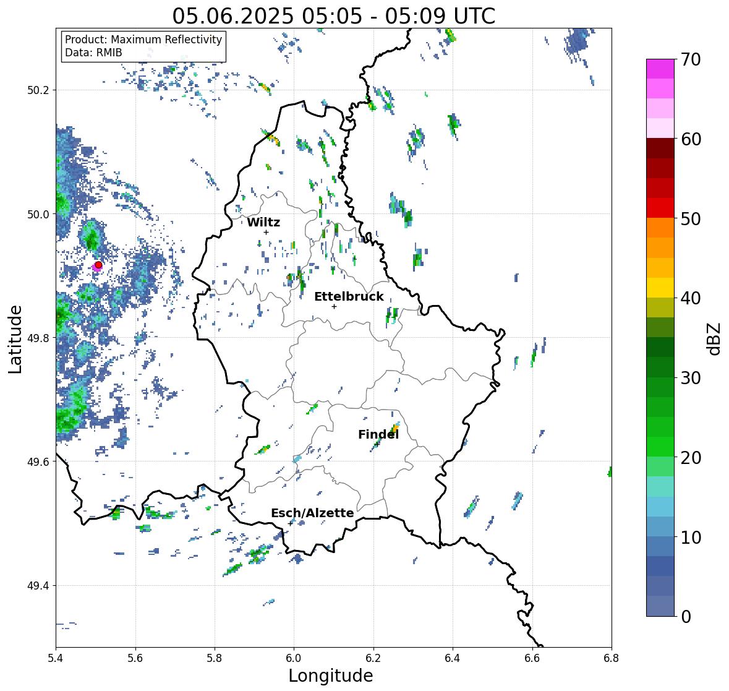The image size is (729, 691).
Task: Click the 50.0 latitude tick label
Action: (39, 215)
